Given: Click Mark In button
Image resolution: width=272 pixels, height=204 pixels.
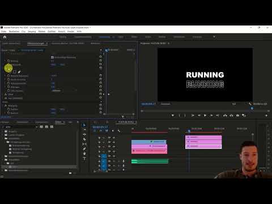Looking at the screenshot, I should pyautogui.click(x=179, y=116).
